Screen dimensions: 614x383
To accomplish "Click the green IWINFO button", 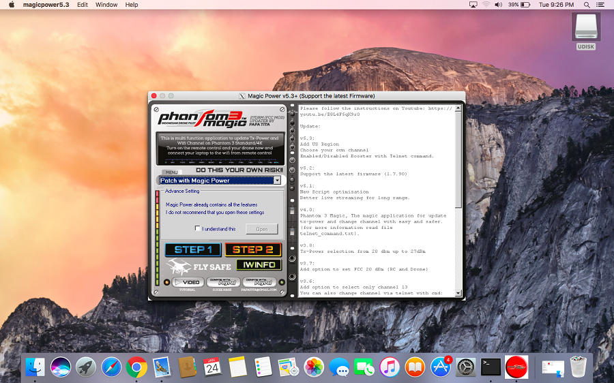I will point(259,265).
